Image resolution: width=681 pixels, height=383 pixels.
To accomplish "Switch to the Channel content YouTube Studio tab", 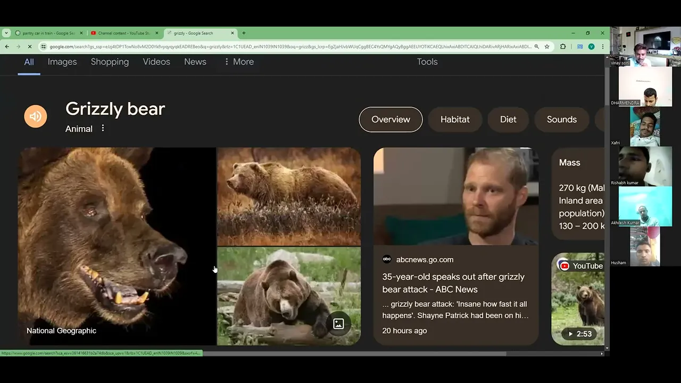I will click(x=125, y=33).
